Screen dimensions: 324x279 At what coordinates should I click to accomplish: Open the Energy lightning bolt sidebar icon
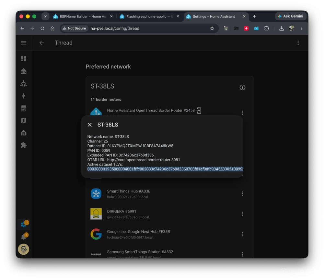click(24, 96)
